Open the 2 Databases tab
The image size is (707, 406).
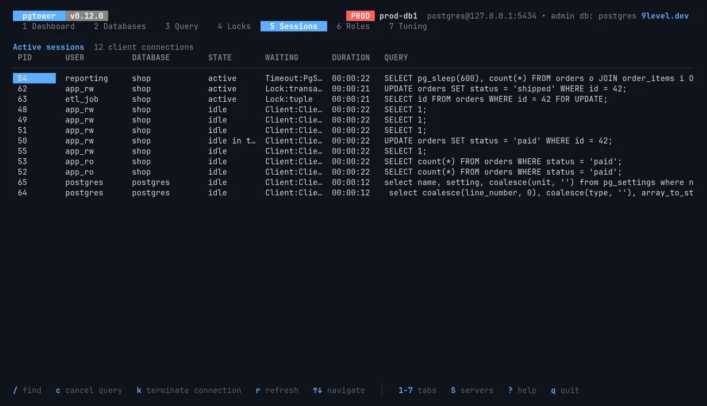point(120,26)
